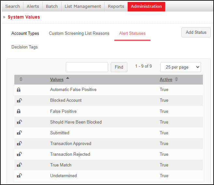Image resolution: width=214 pixels, height=185 pixels.
Task: Click the lock icon beside False Positive
Action: (x=19, y=111)
